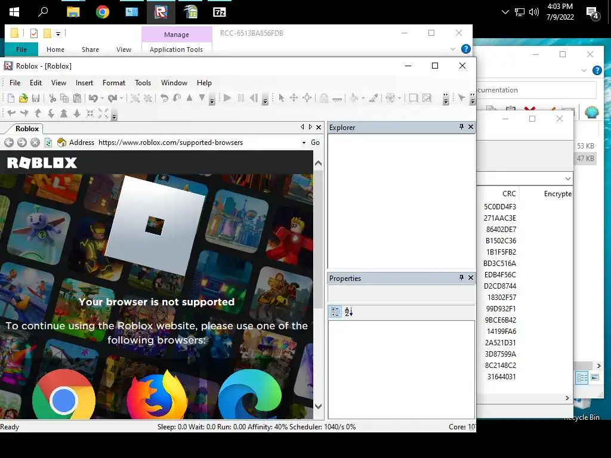Stop page loading with the stop button
611x458 pixels.
coord(35,143)
